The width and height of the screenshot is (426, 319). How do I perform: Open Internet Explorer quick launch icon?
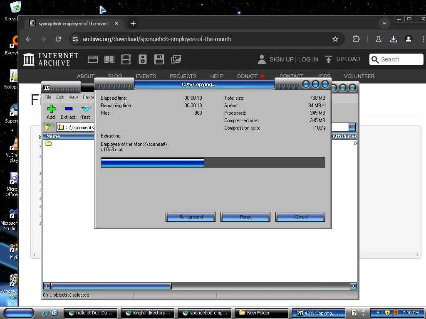(45, 313)
